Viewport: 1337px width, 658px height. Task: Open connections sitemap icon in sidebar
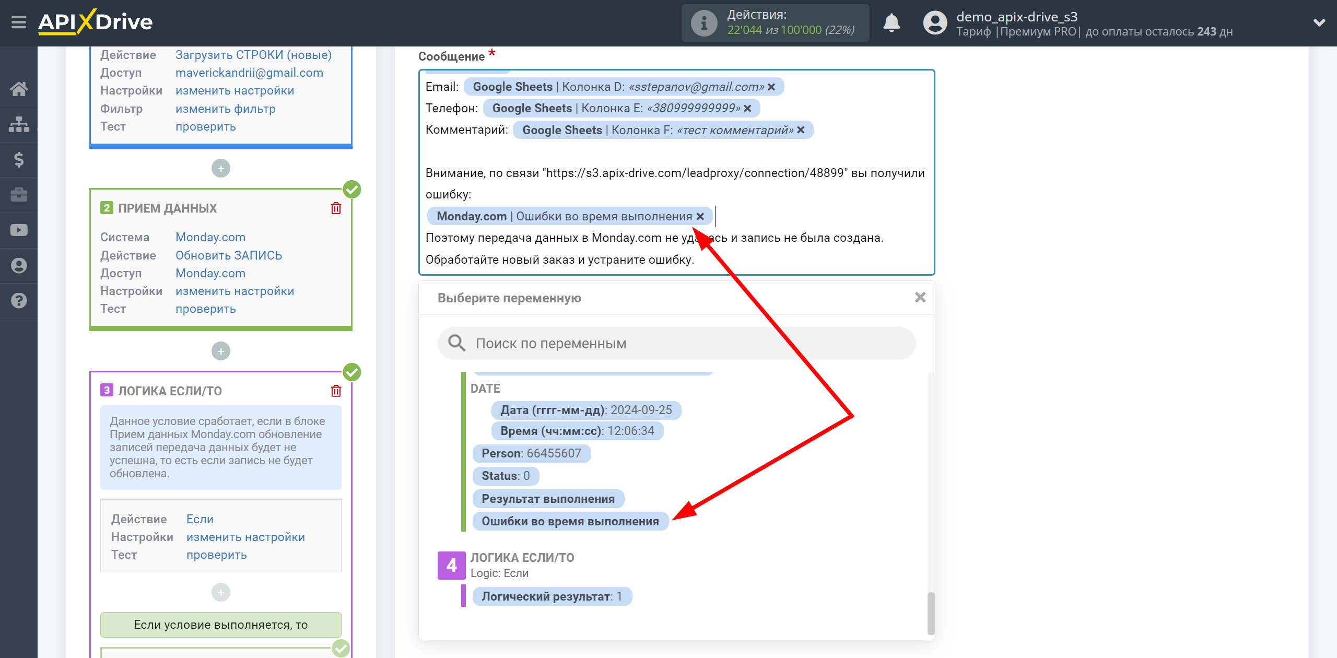click(x=19, y=124)
